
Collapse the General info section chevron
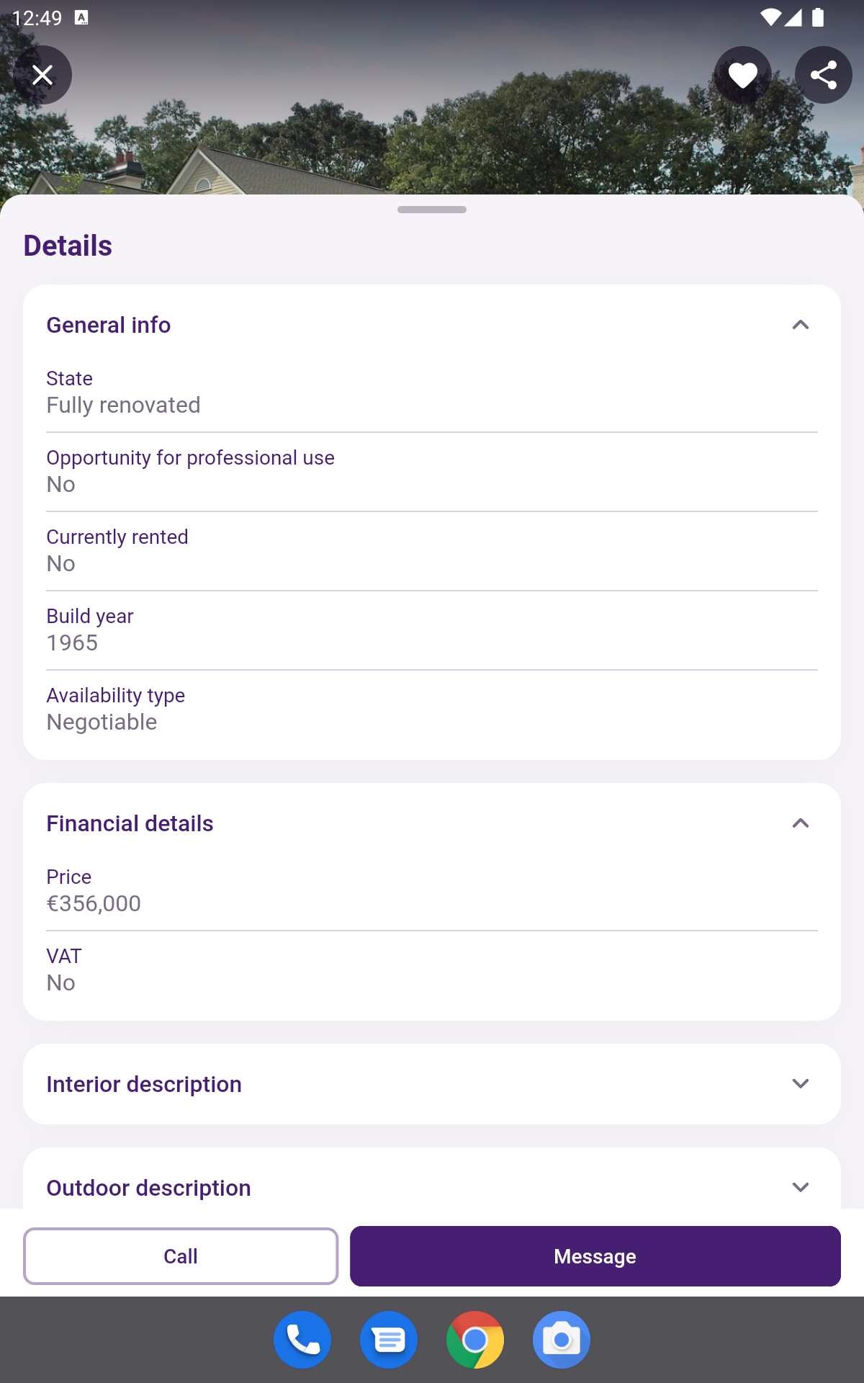click(800, 325)
